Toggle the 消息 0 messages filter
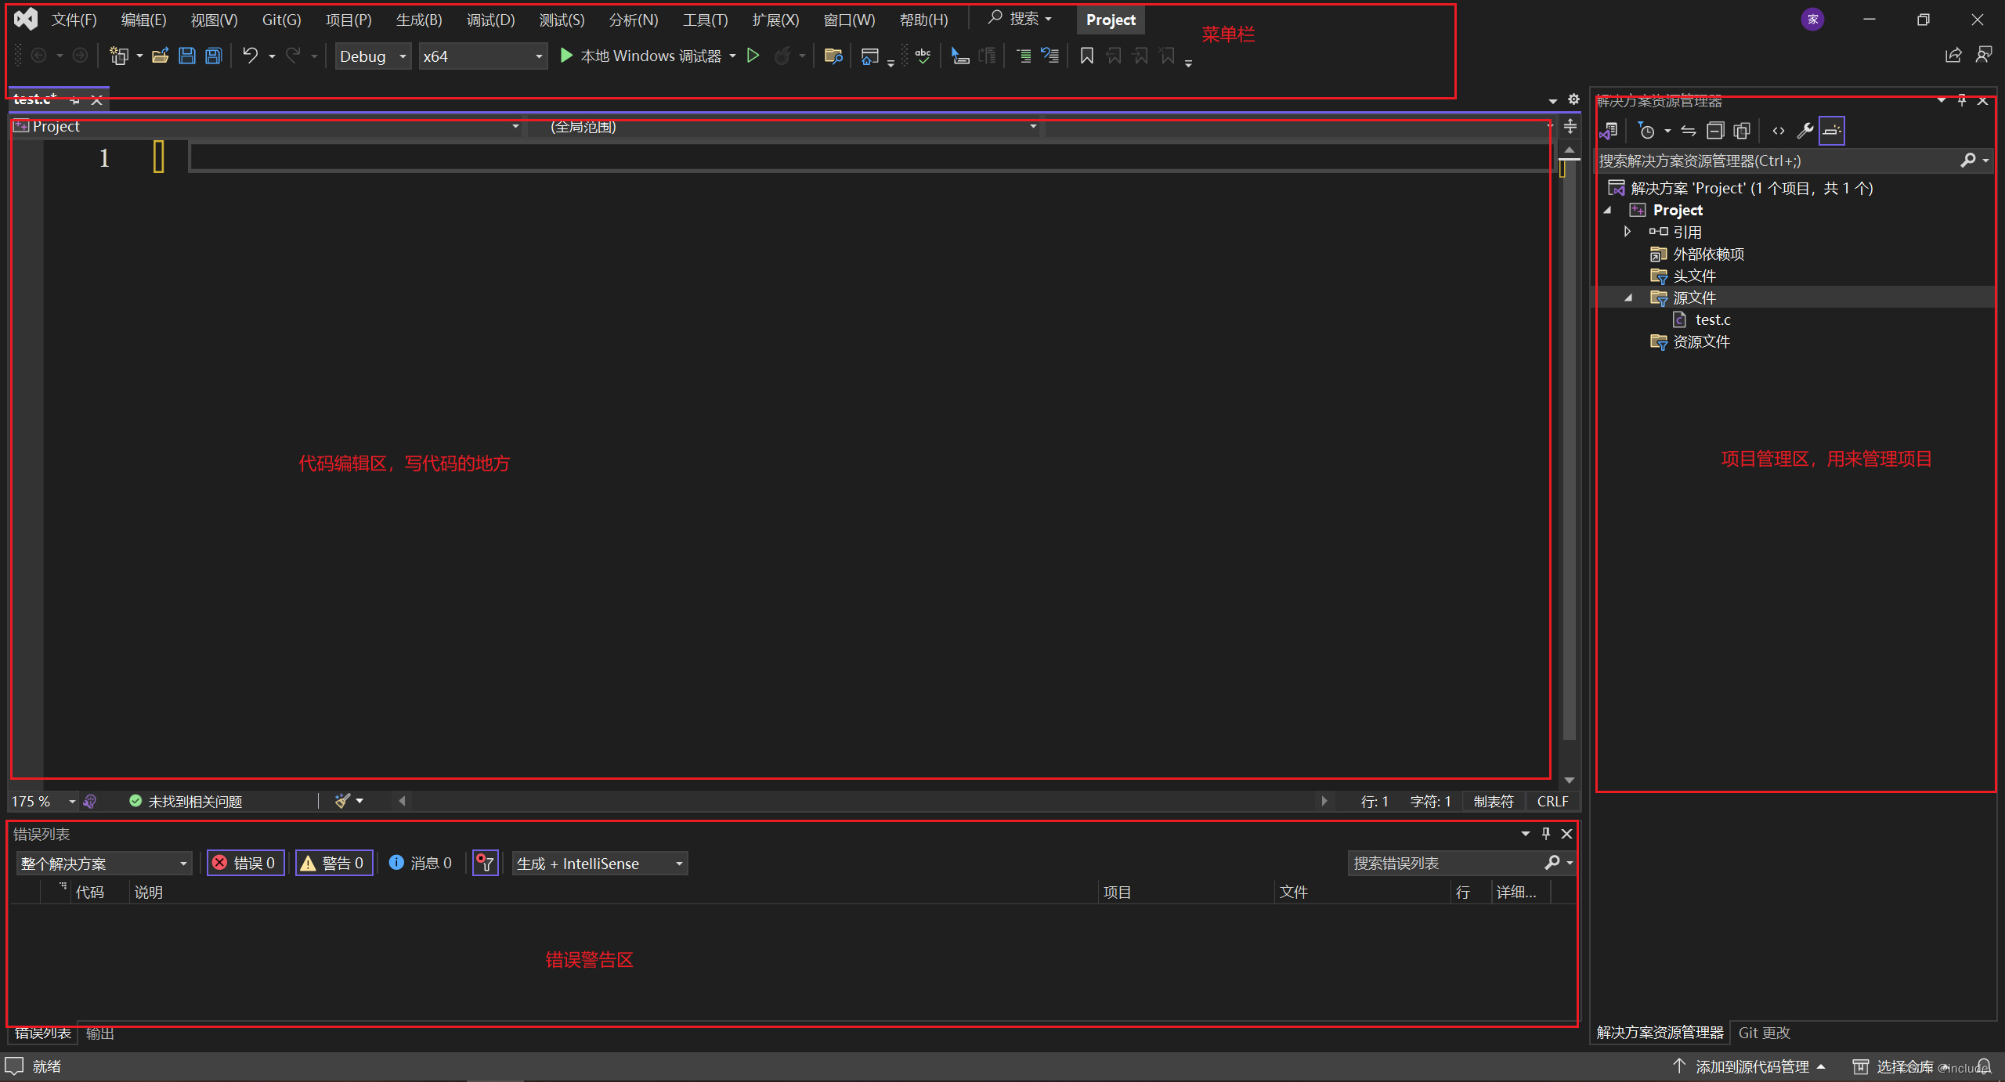This screenshot has width=2005, height=1082. point(421,863)
